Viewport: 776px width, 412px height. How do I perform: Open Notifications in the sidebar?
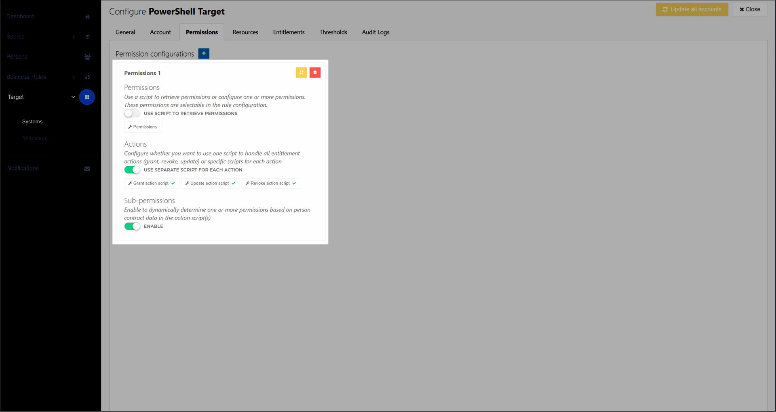coord(23,169)
